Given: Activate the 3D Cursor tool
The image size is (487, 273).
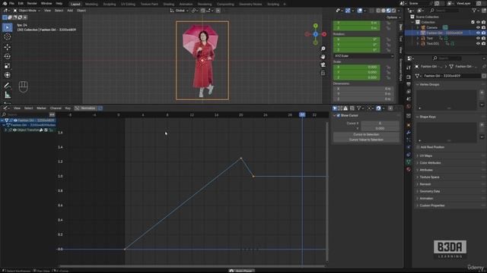Looking at the screenshot, I should click(8, 37).
